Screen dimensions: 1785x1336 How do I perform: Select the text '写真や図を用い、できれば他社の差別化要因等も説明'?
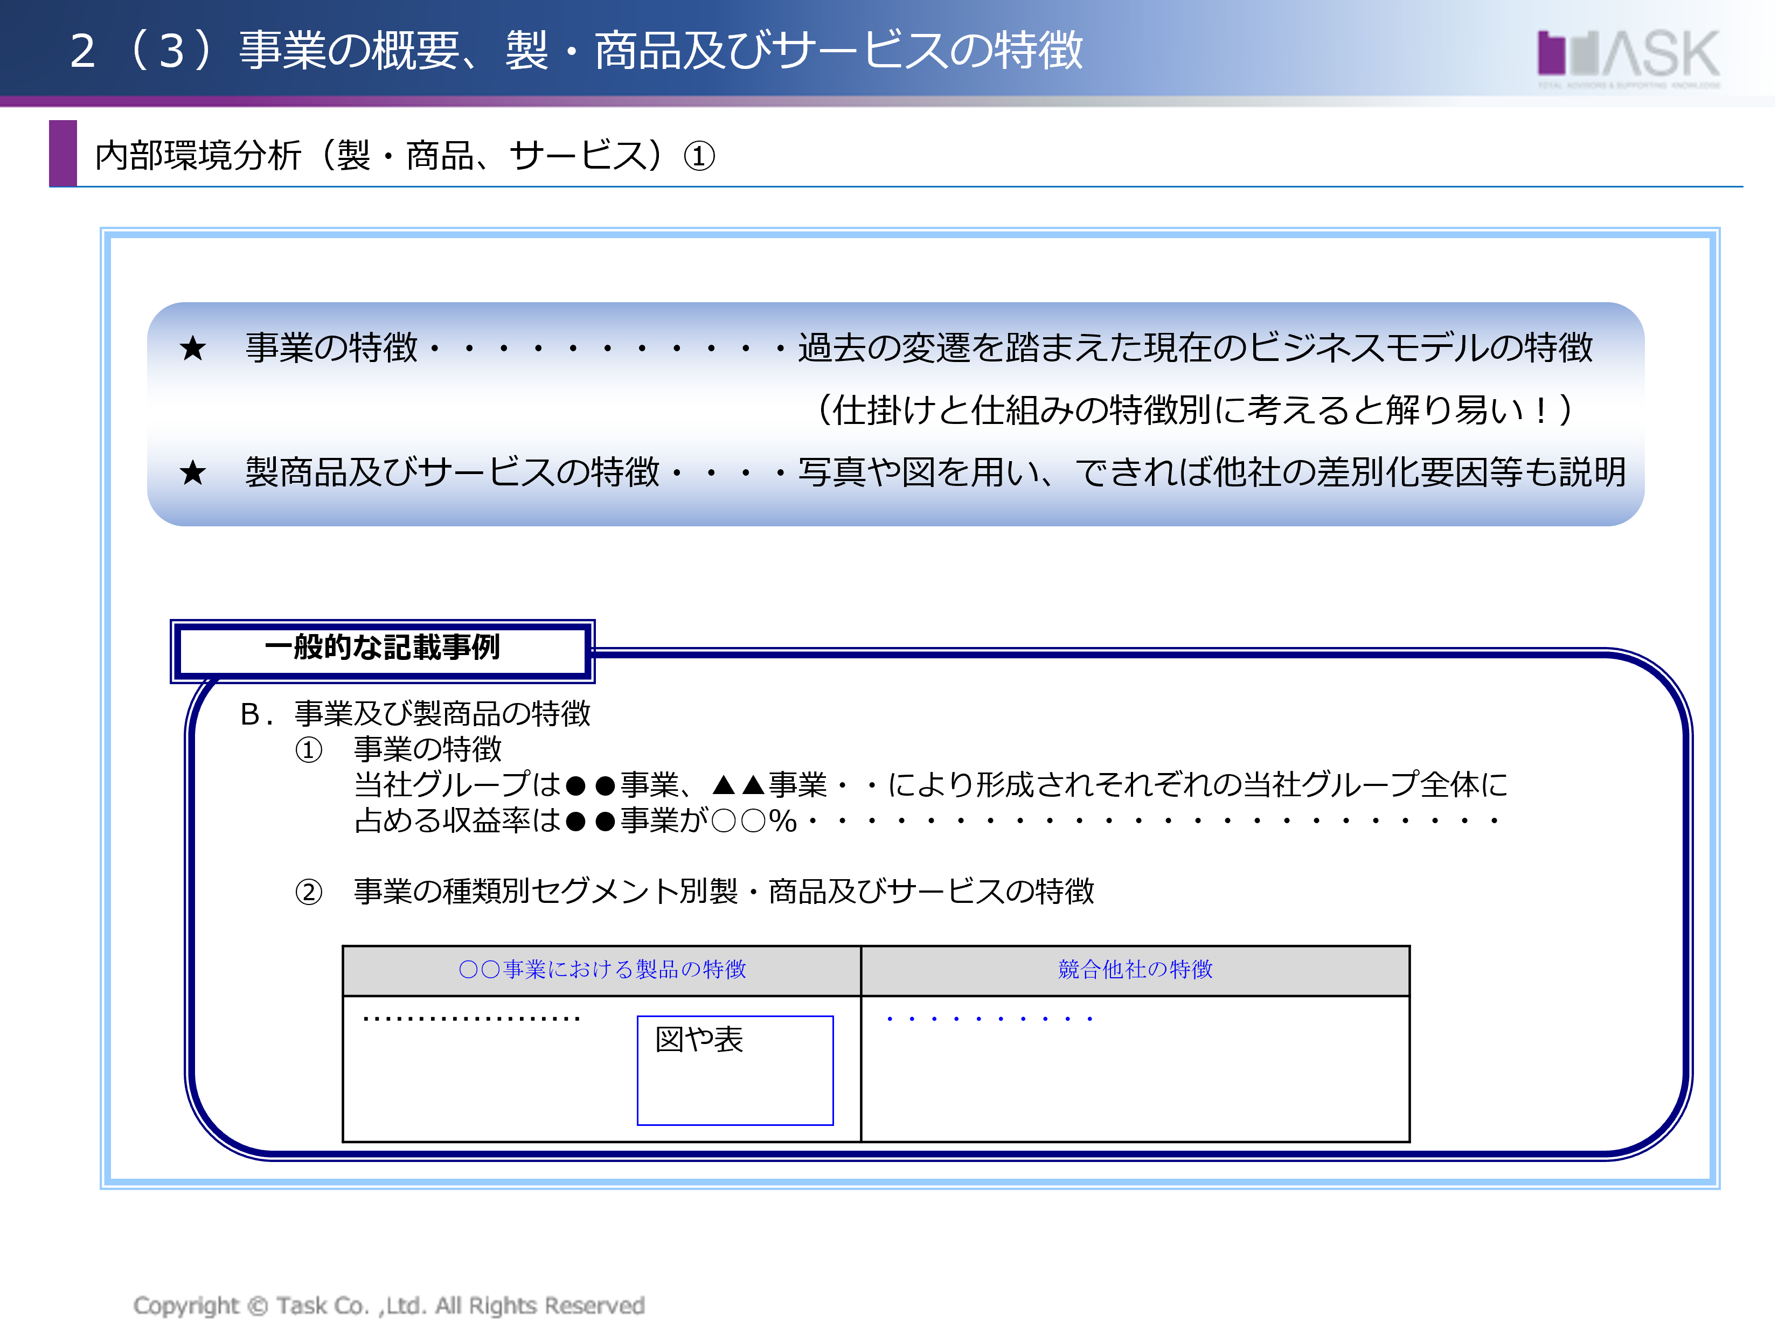coord(1212,472)
